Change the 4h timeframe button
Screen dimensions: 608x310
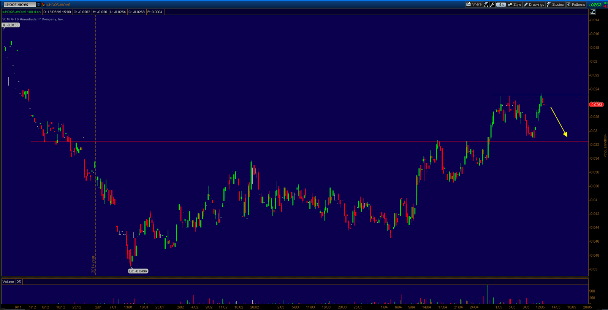(x=501, y=5)
